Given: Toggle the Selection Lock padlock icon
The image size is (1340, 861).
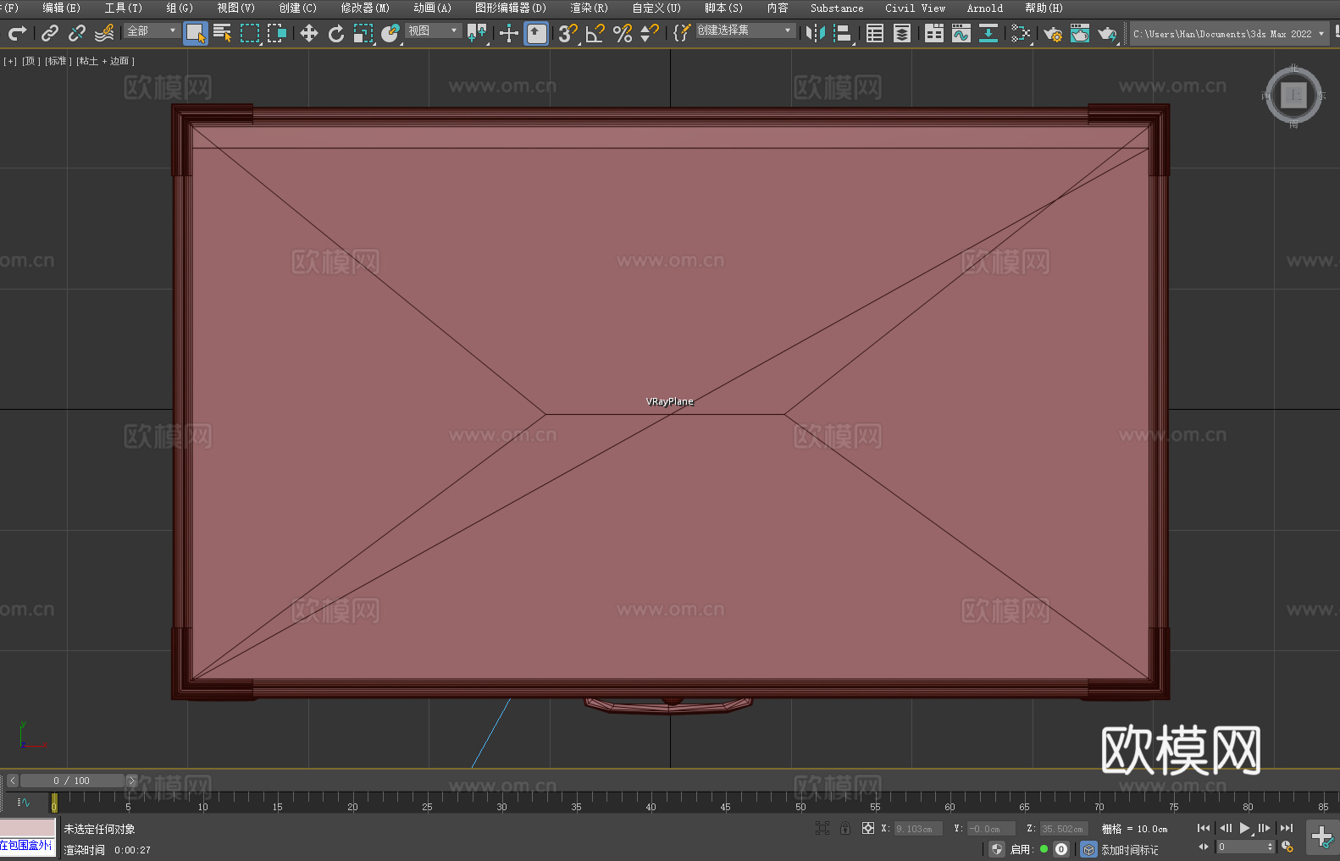Looking at the screenshot, I should (845, 828).
